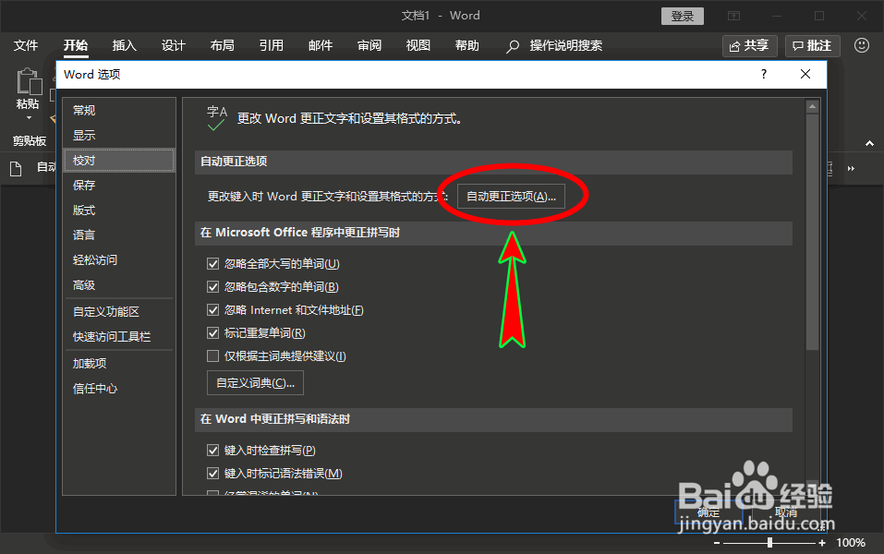Select the 显示 options category
This screenshot has width=884, height=554.
click(119, 135)
